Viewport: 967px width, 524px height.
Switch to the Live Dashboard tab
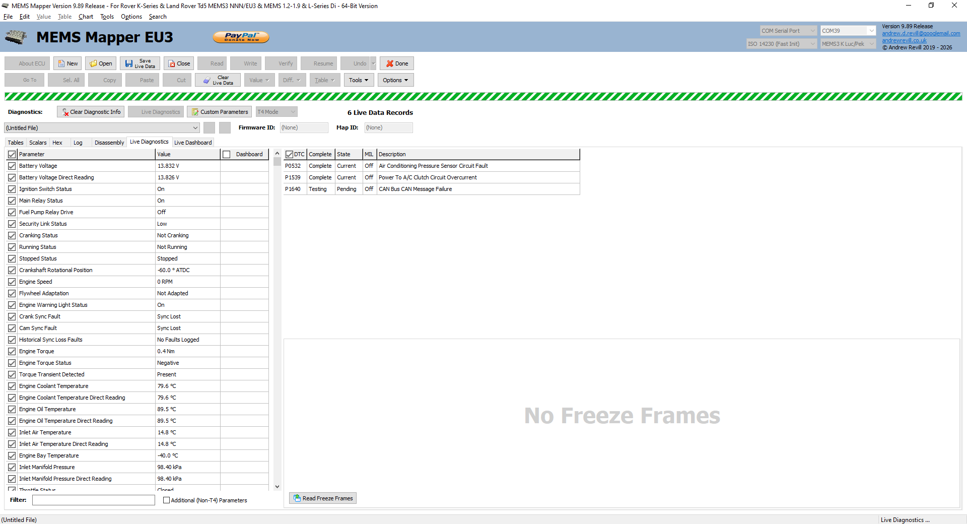[193, 143]
